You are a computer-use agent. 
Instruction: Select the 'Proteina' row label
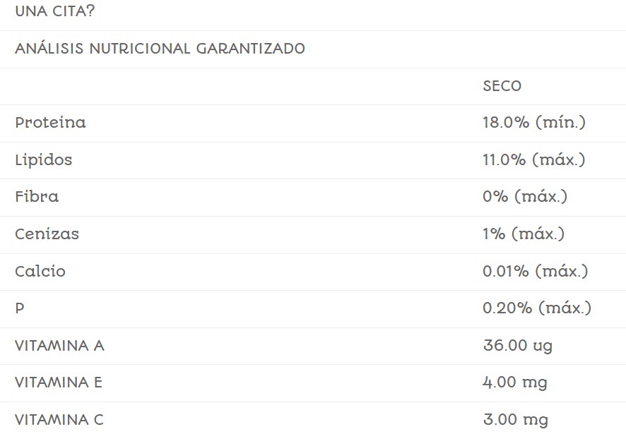click(50, 123)
